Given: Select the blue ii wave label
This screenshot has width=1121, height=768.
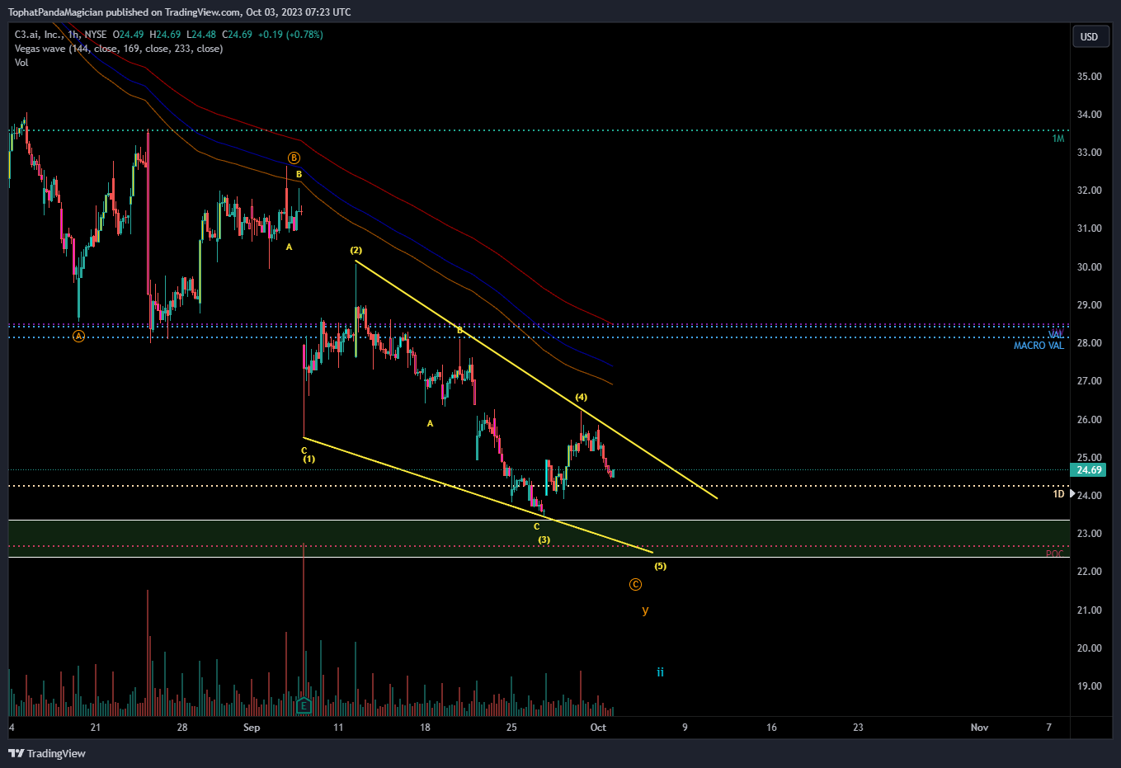Looking at the screenshot, I should coord(660,672).
